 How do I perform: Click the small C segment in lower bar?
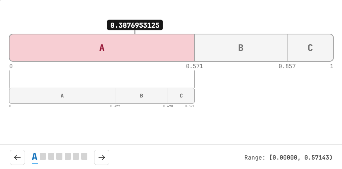click(181, 96)
